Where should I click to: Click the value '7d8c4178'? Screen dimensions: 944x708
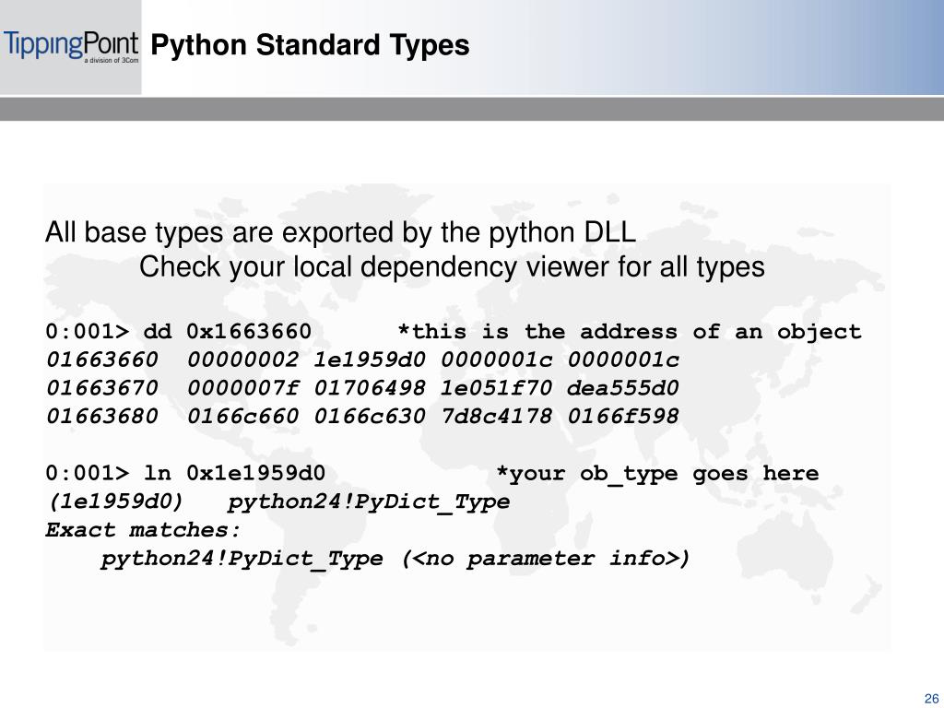coord(496,417)
